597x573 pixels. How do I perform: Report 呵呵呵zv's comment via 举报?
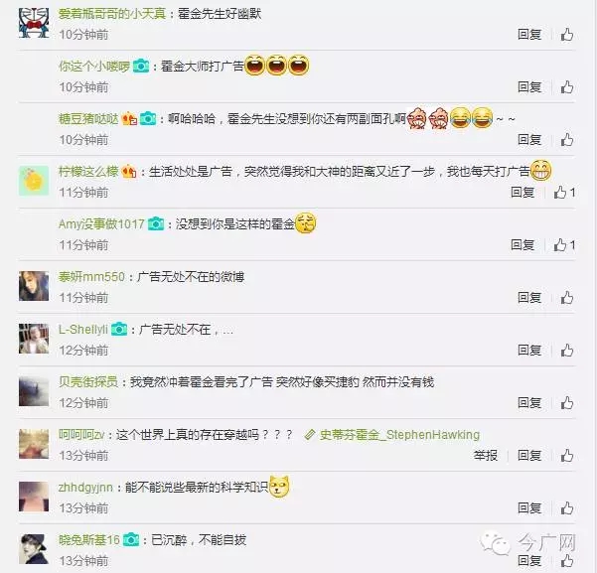pos(486,456)
